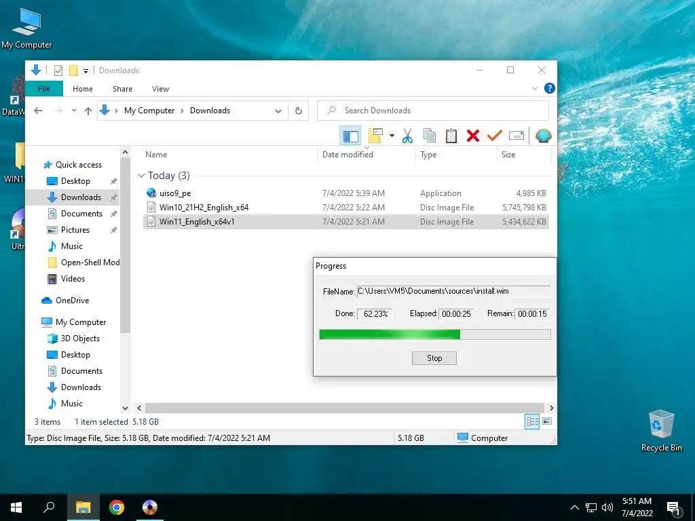Open the Share ribbon tab
Viewport: 695px width, 521px height.
click(122, 89)
